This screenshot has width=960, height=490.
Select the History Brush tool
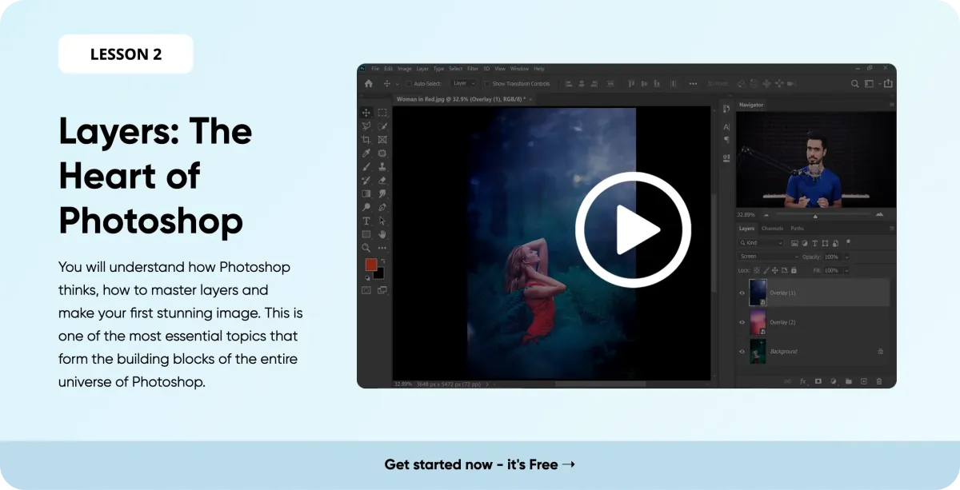[366, 181]
